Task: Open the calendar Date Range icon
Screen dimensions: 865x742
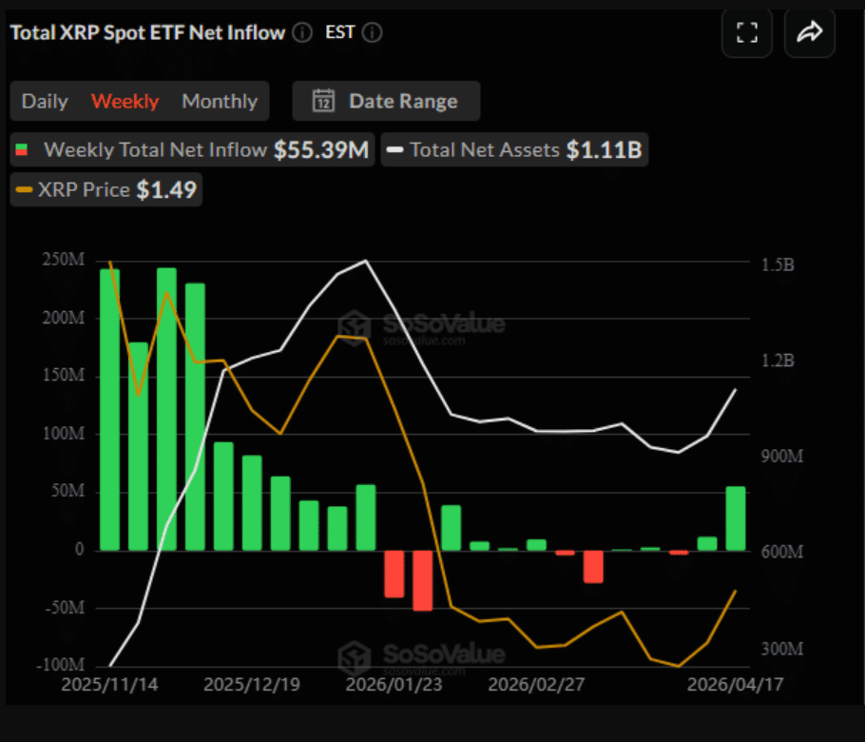Action: [323, 100]
